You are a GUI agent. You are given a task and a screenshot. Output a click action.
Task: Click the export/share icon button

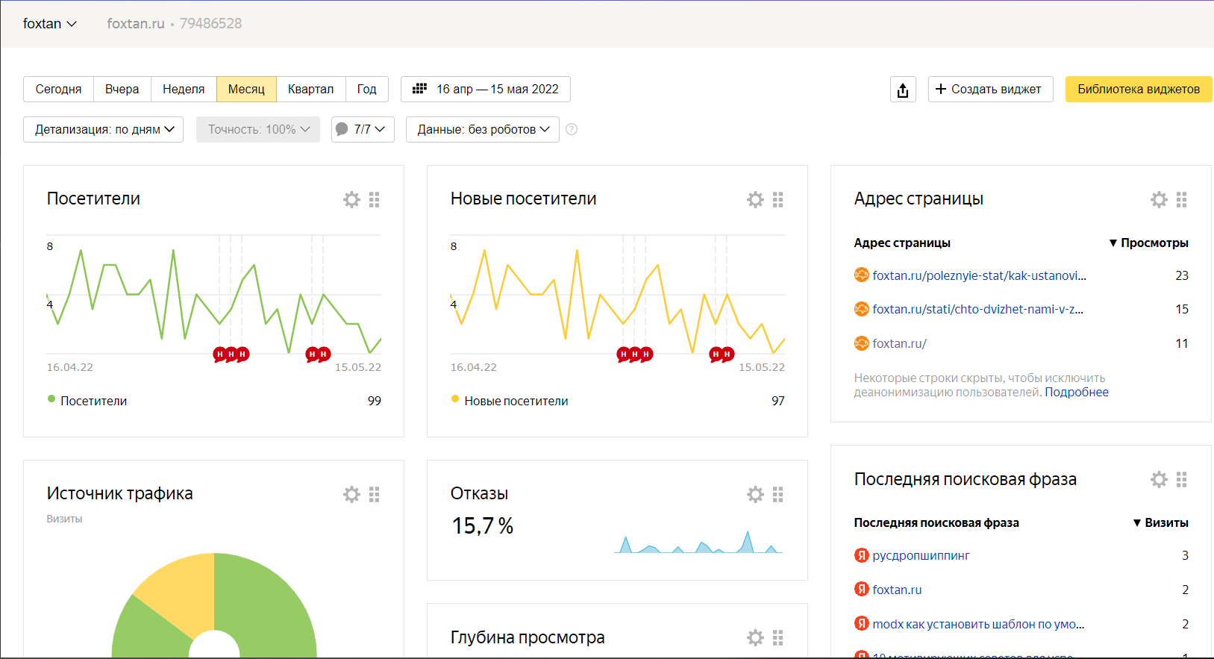coord(903,90)
